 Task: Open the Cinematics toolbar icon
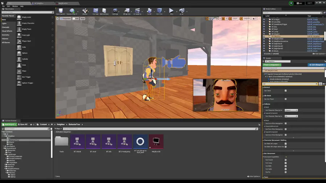pyautogui.click(x=137, y=12)
